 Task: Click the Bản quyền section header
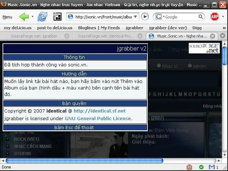75,103
